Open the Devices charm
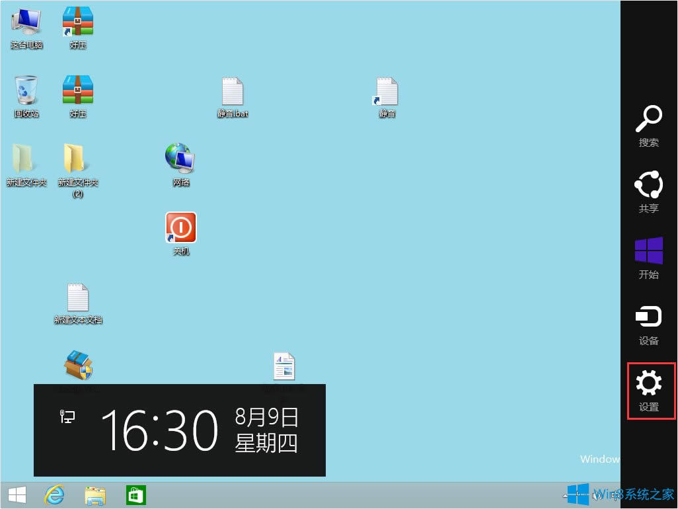This screenshot has width=678, height=509. tap(648, 323)
